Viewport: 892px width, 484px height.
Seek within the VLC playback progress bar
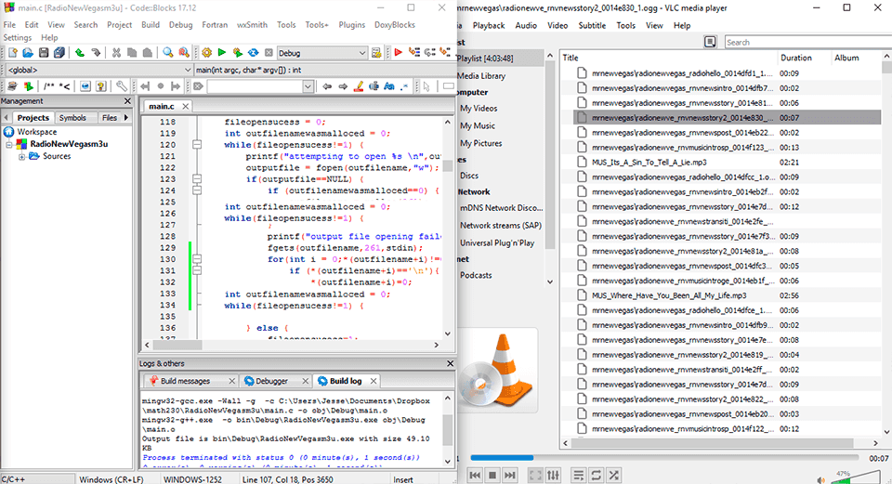[x=664, y=457]
